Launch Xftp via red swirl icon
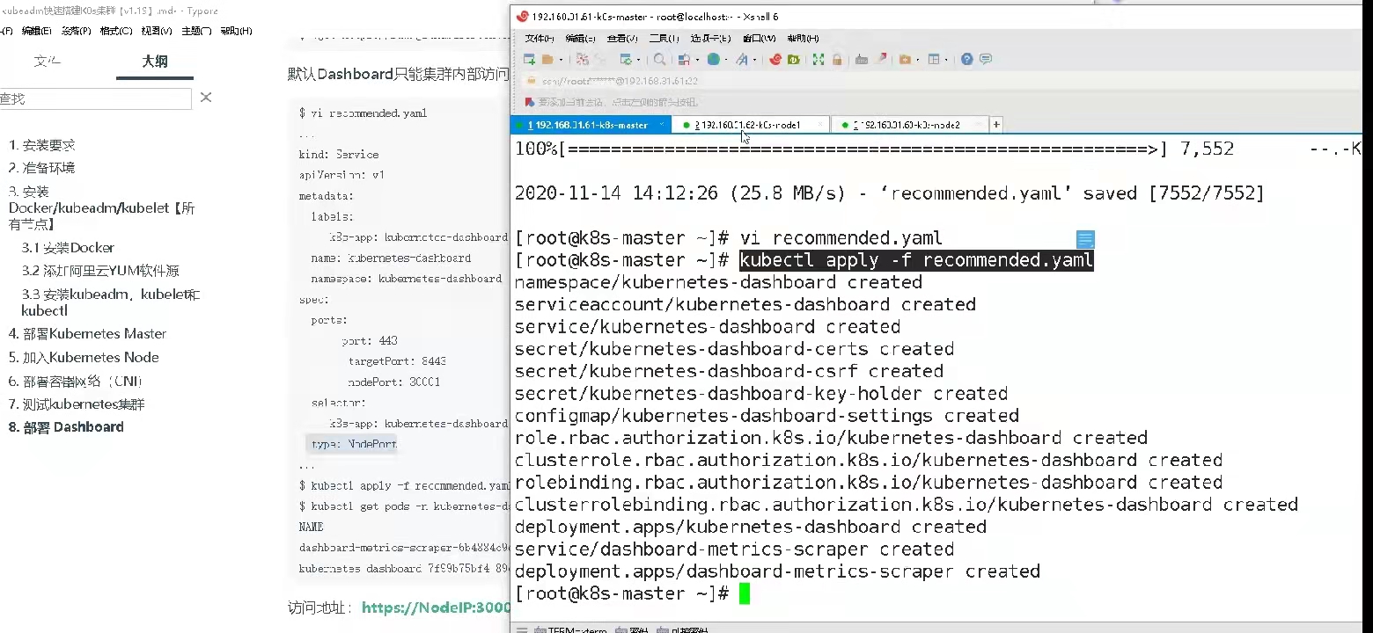Viewport: 1373px width, 633px height. (x=775, y=60)
